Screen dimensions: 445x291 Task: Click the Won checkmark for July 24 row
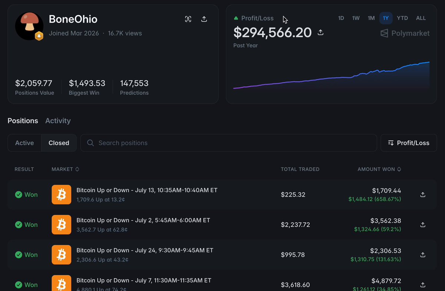click(19, 255)
